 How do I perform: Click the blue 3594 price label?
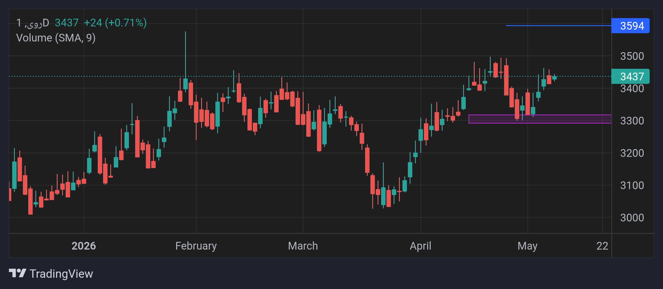click(630, 26)
